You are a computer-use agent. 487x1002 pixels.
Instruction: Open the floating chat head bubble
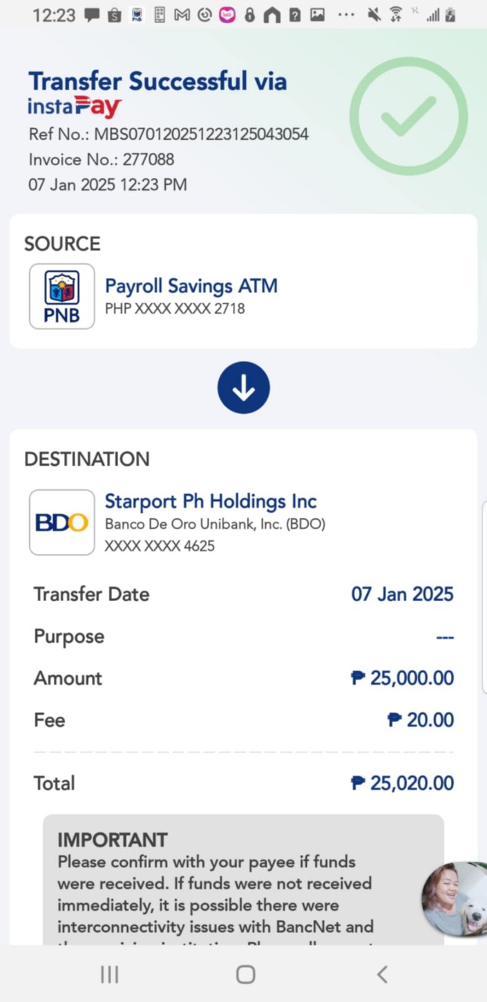pyautogui.click(x=454, y=899)
